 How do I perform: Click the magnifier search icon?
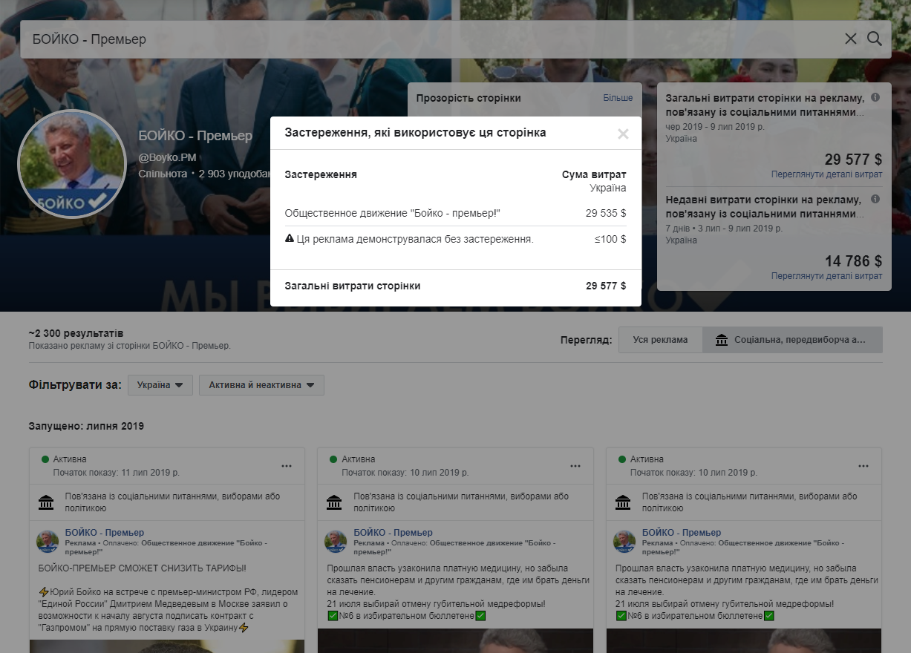pos(875,39)
